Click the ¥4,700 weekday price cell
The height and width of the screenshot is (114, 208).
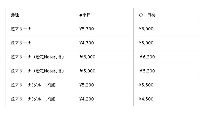tap(87, 43)
